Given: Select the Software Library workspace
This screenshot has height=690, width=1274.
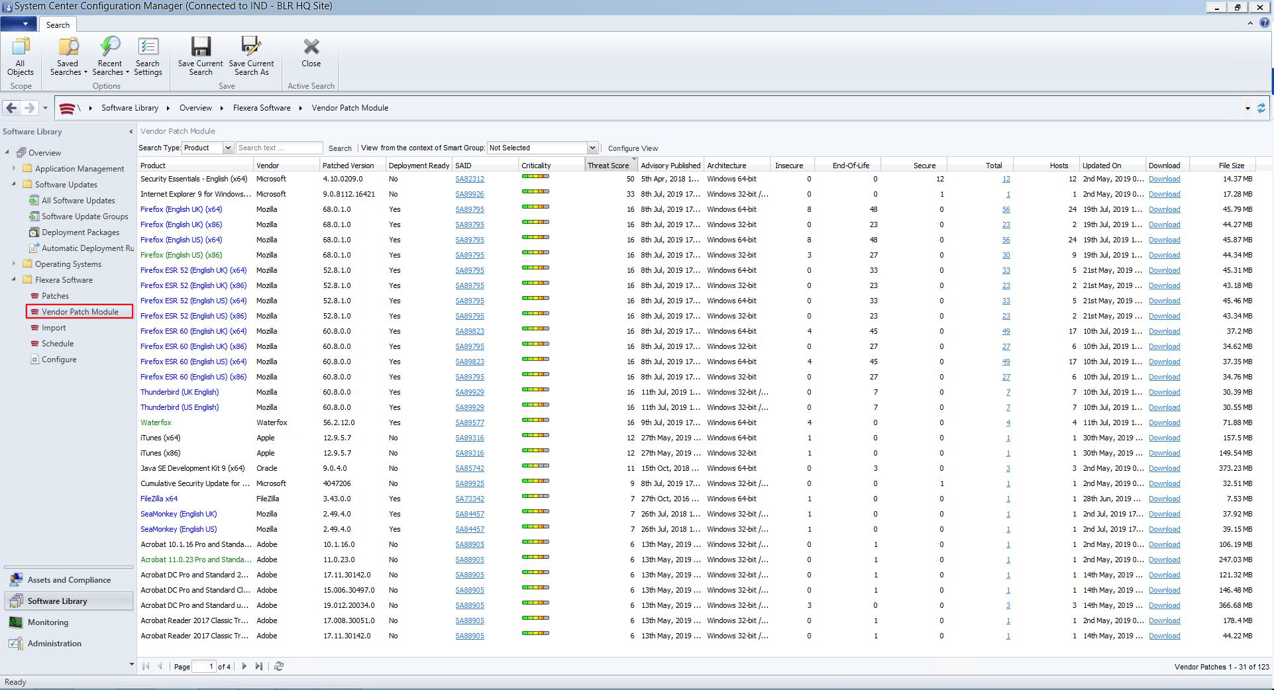Looking at the screenshot, I should [69, 601].
